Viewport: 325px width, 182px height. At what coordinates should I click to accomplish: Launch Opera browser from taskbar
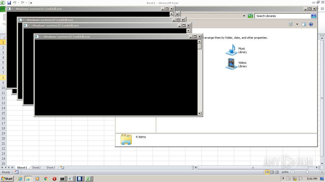click(x=54, y=179)
